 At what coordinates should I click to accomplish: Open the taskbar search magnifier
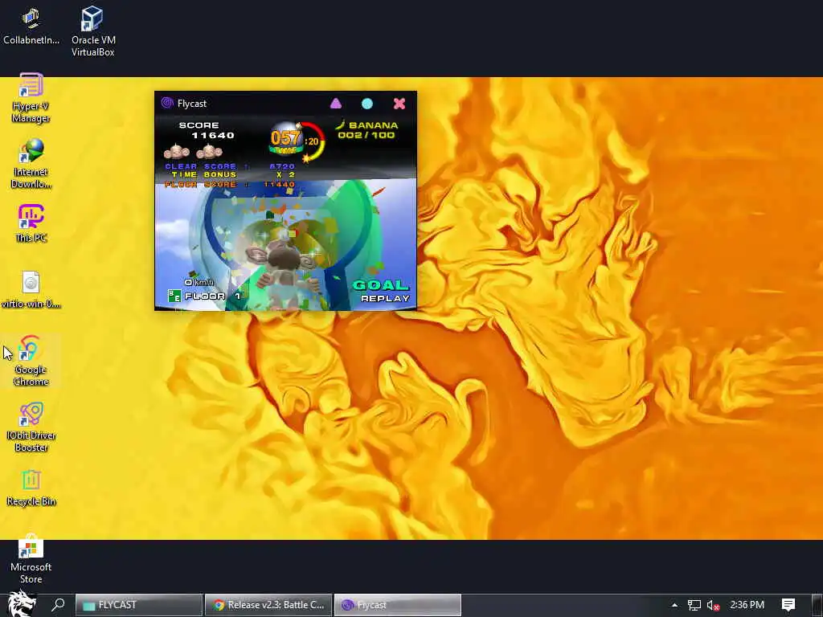[58, 605]
